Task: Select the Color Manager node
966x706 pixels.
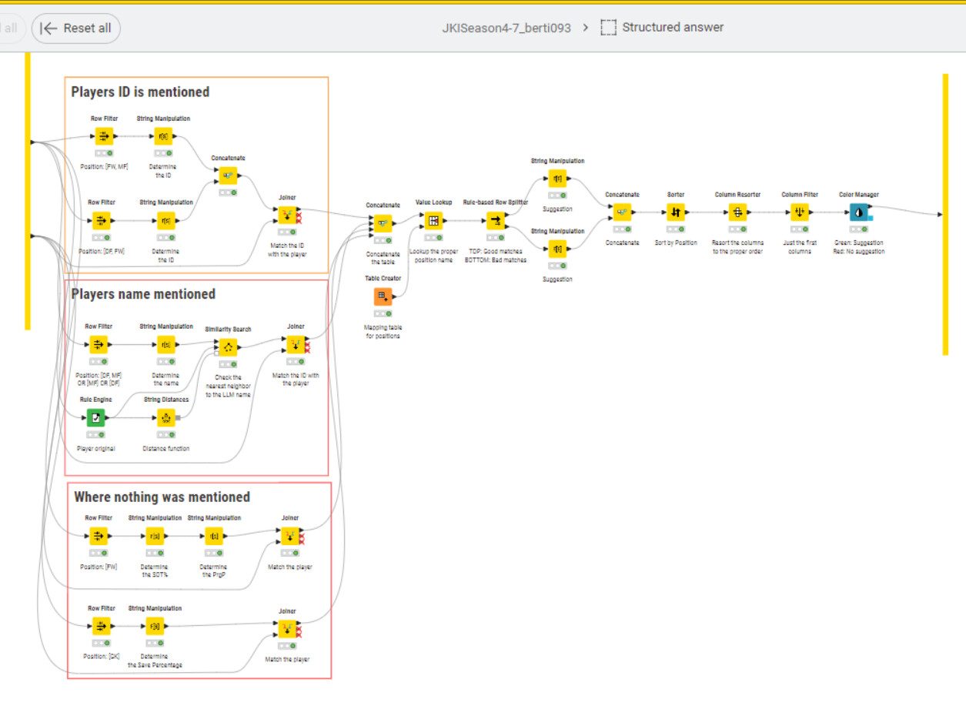Action: pyautogui.click(x=858, y=212)
